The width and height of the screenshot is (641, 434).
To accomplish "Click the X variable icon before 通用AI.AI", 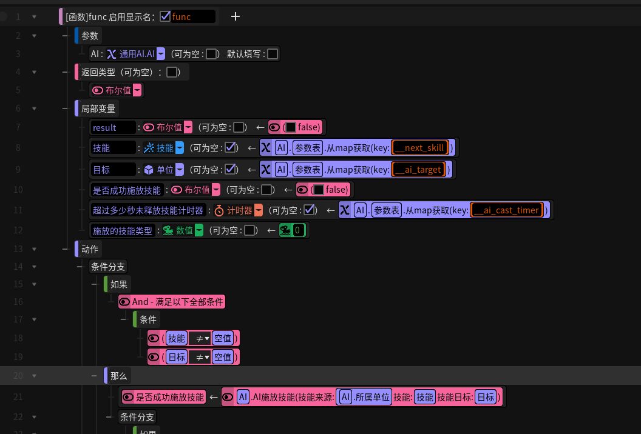I will pyautogui.click(x=112, y=54).
